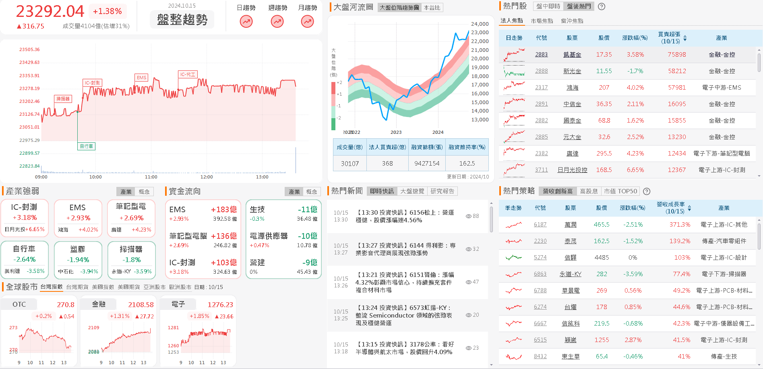Click the news list scrollbar thumb
The image size is (763, 369).
491,219
